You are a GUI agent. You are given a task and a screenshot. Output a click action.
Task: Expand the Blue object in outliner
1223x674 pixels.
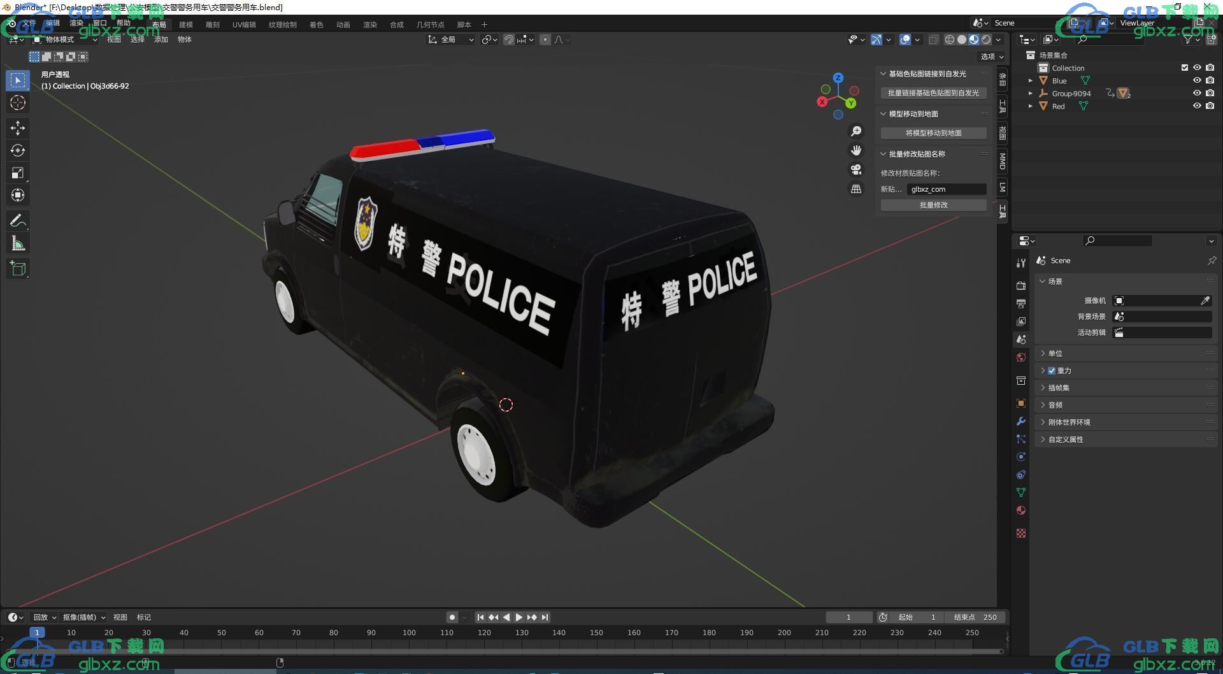tap(1030, 81)
